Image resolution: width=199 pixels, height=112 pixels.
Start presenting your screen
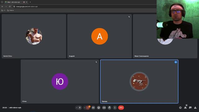[104, 108]
